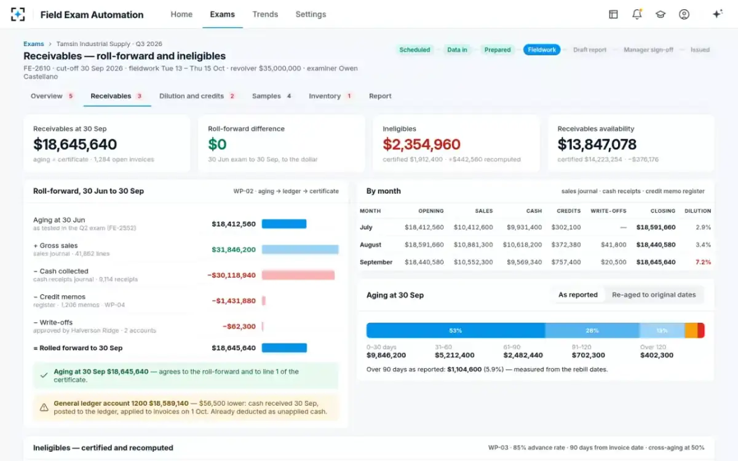Open the Dilution and credits tab
Viewport: 738px width, 461px height.
click(x=198, y=96)
